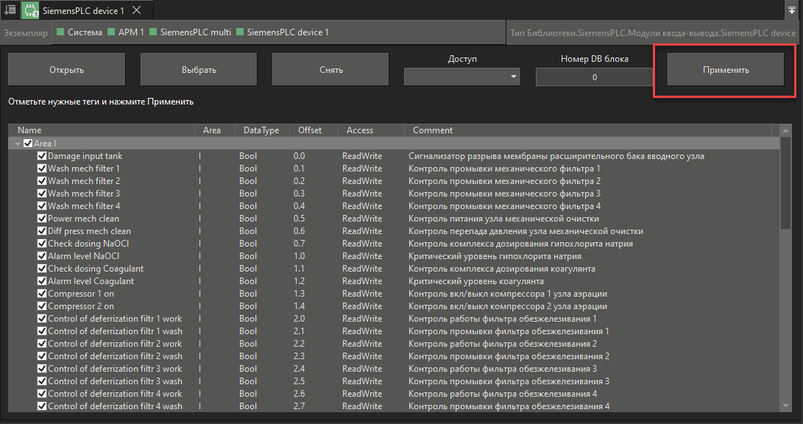The image size is (803, 424).
Task: Collapse the Area I tree group
Action: (x=18, y=144)
